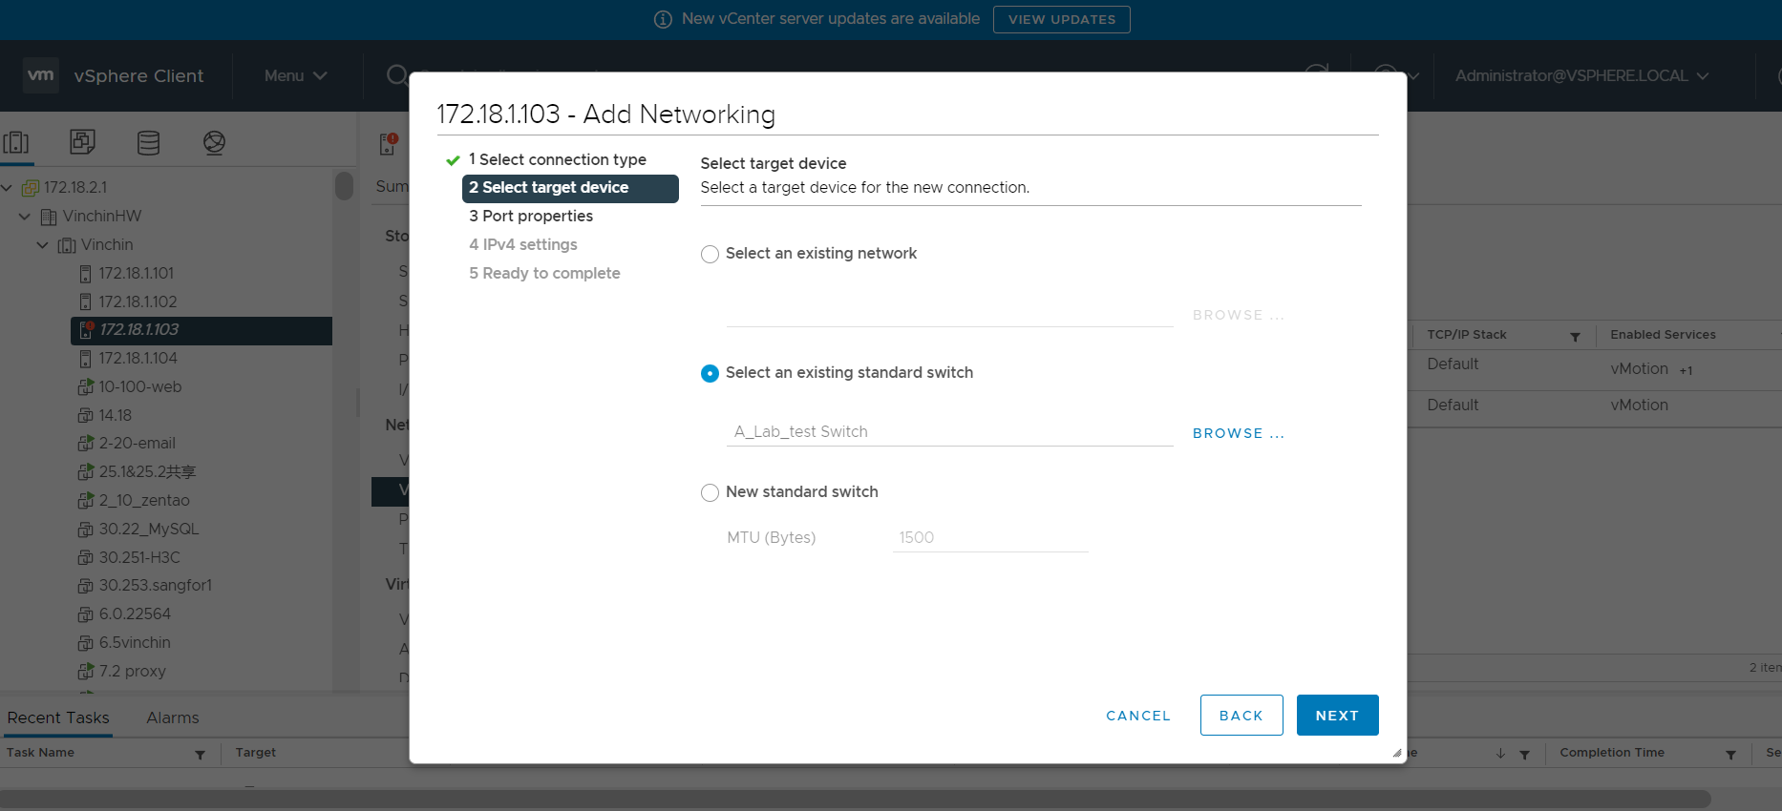Click the vMotion +1 services cell

pos(1651,369)
